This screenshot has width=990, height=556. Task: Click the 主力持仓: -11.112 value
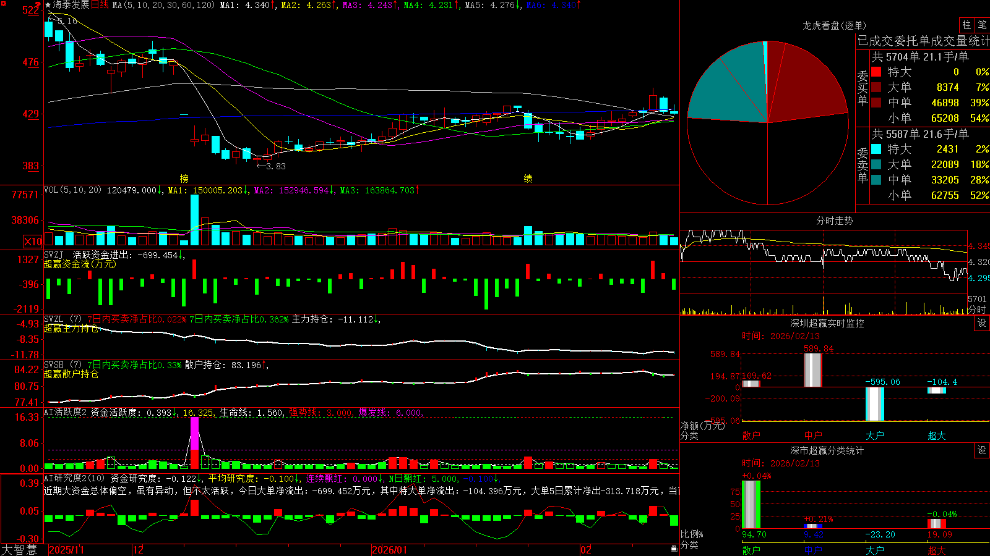[x=336, y=319]
